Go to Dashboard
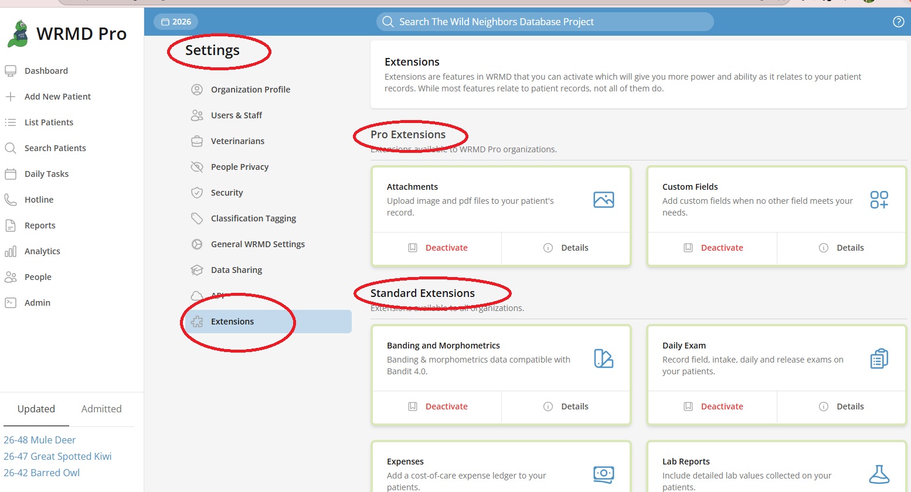The width and height of the screenshot is (911, 492). (x=46, y=71)
